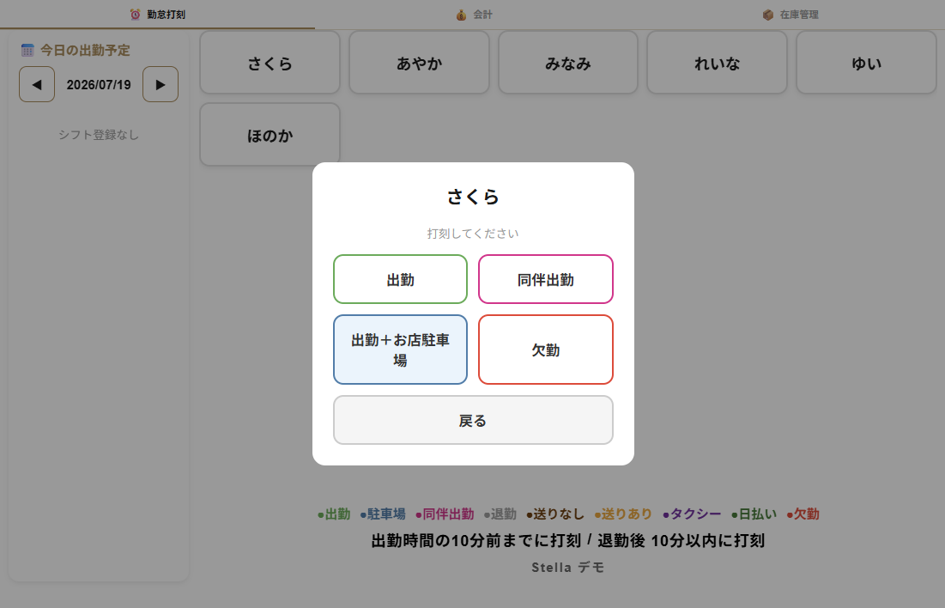Select the さくら staff card

pyautogui.click(x=270, y=63)
